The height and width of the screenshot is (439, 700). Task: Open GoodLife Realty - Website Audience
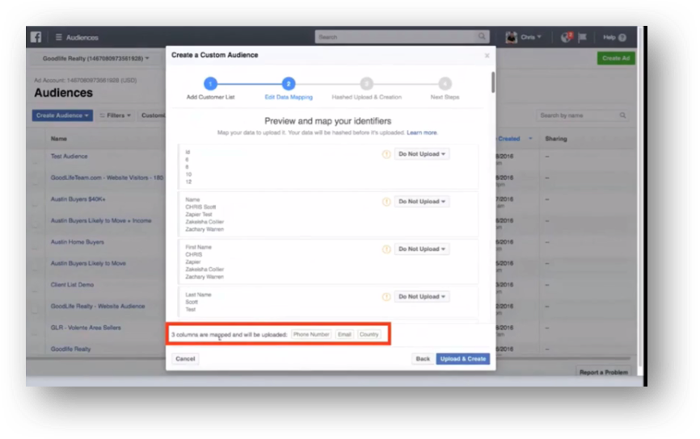98,306
